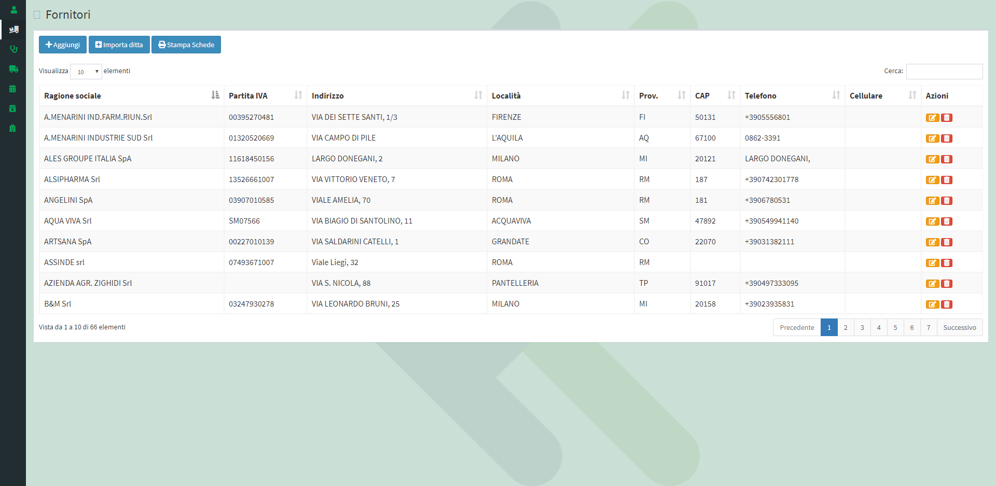Open the stethoscope sidebar section
Image resolution: width=996 pixels, height=486 pixels.
tap(13, 49)
